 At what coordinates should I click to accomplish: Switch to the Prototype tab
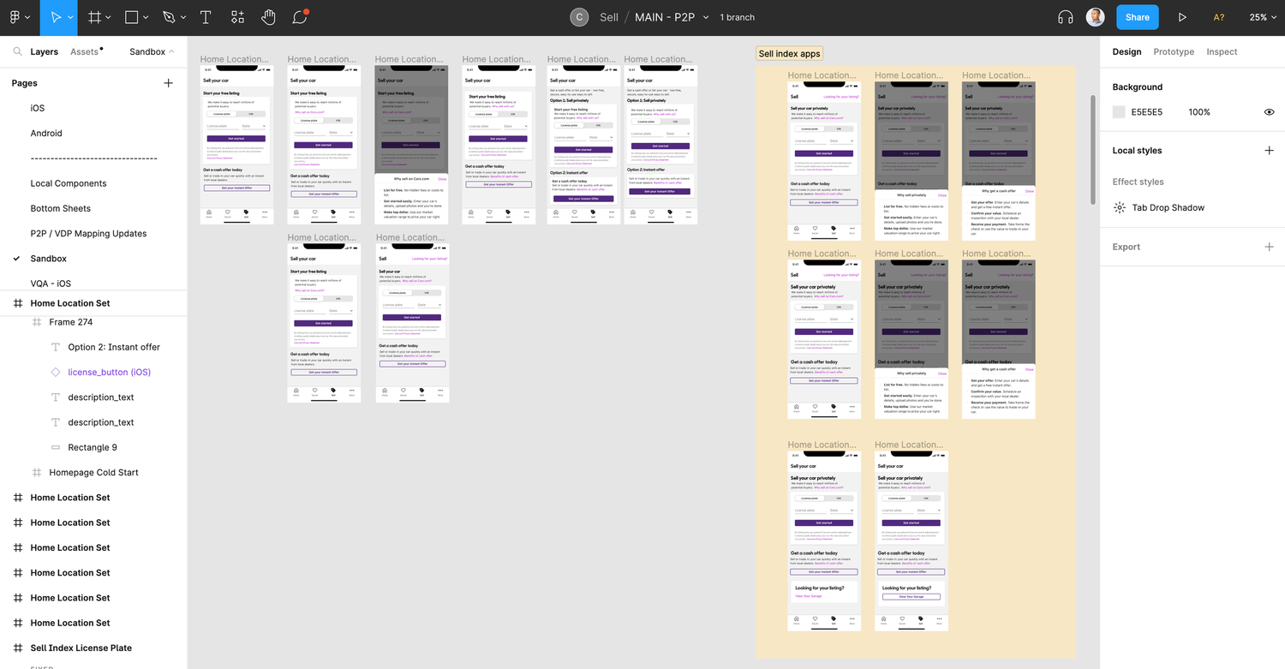(x=1174, y=51)
